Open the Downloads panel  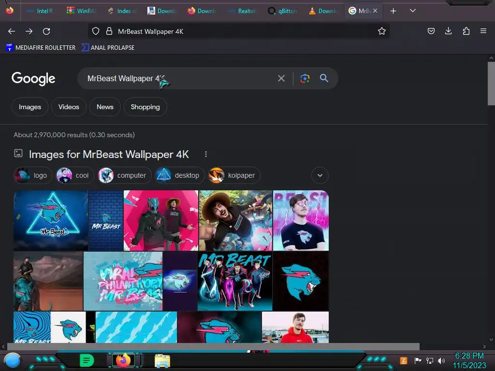tap(448, 31)
